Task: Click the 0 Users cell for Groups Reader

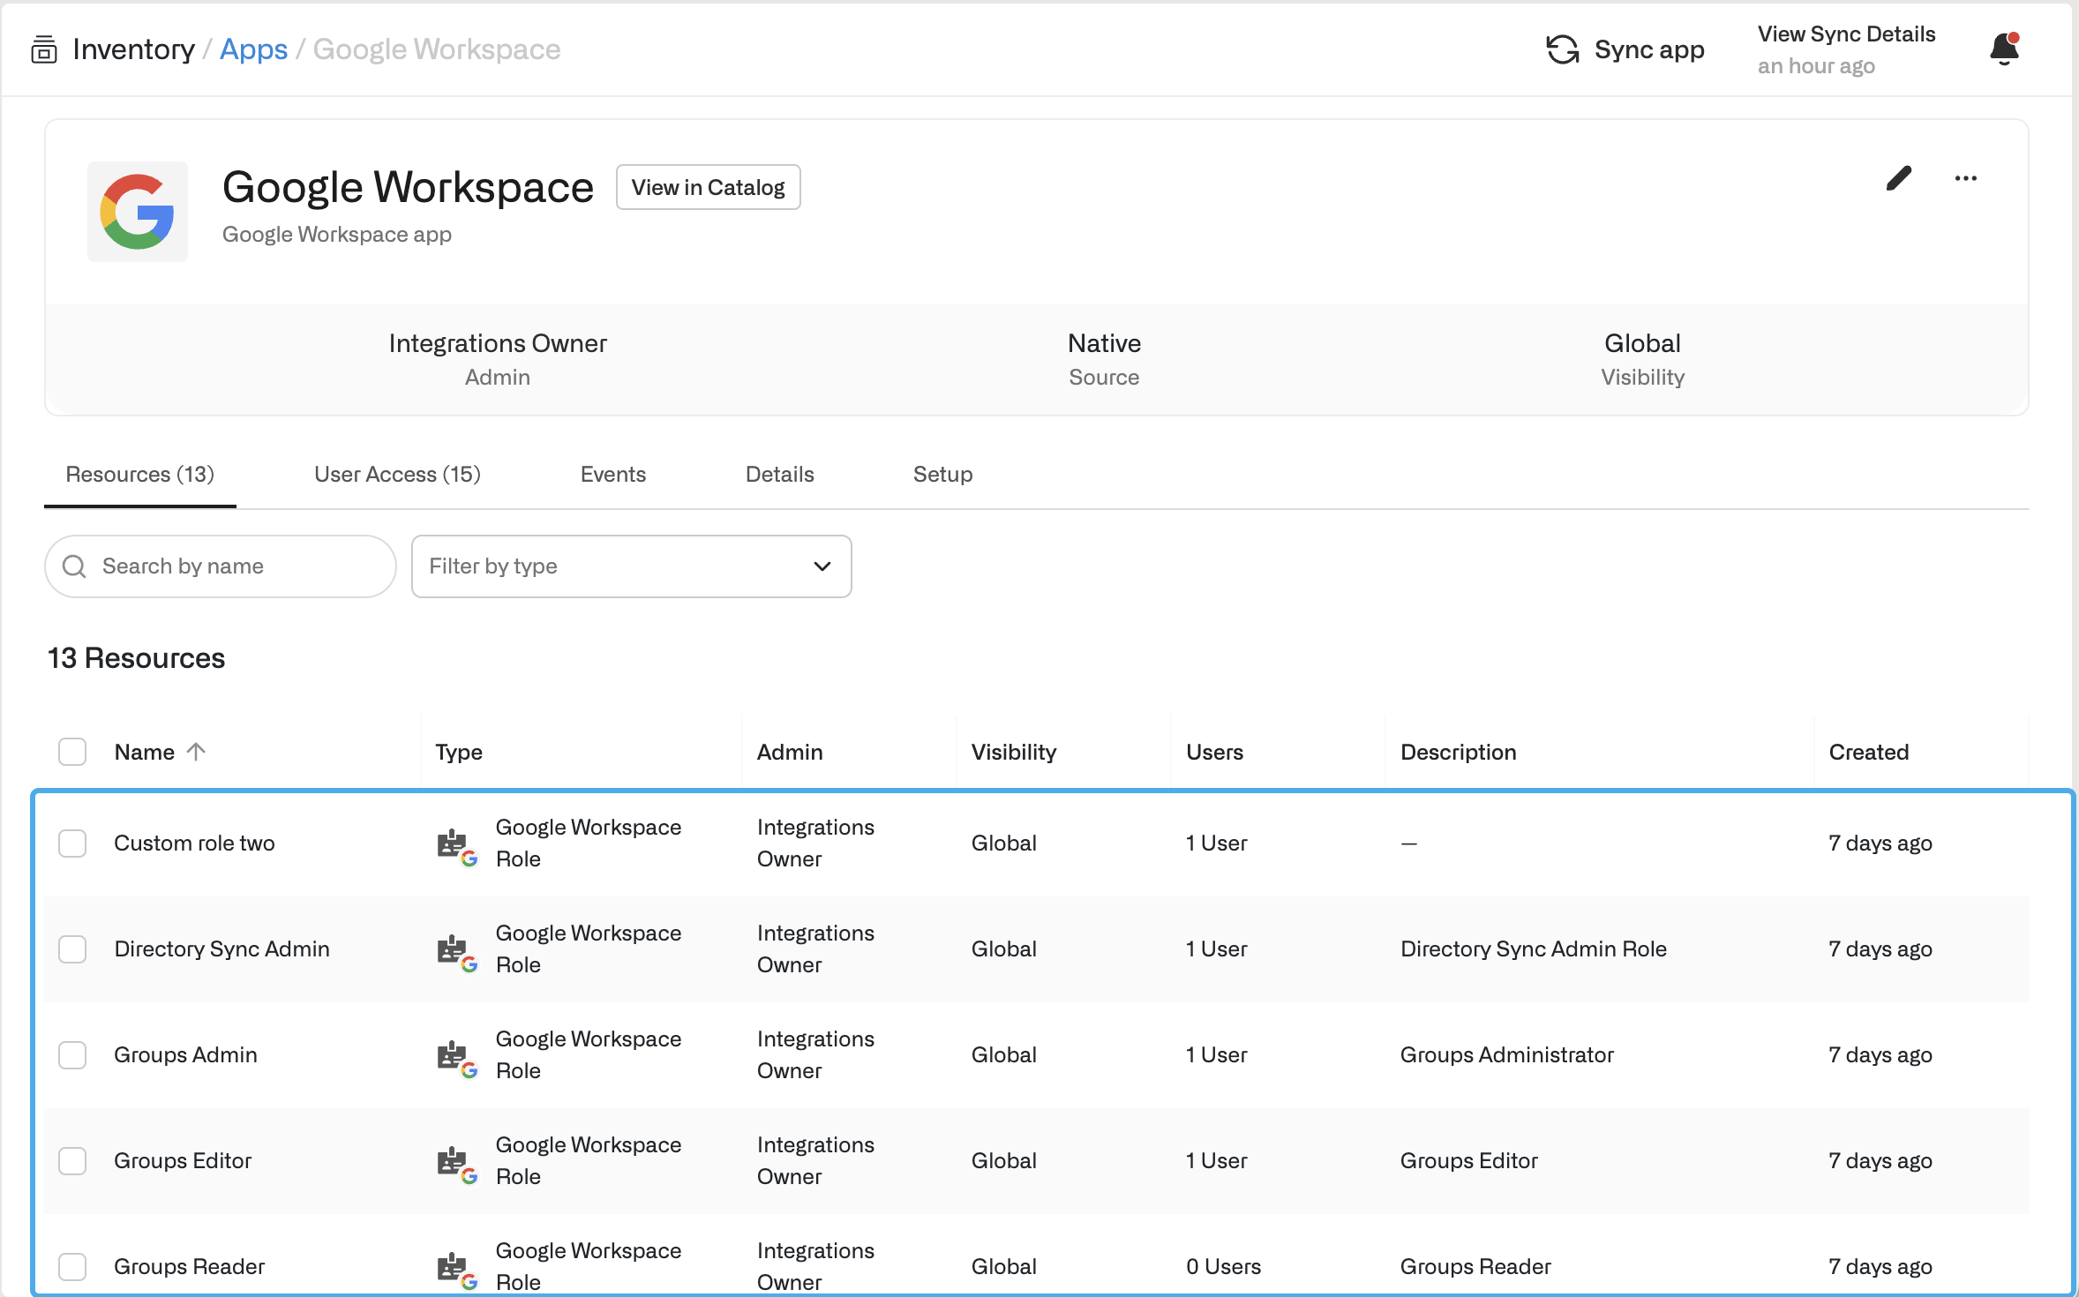Action: (1223, 1267)
